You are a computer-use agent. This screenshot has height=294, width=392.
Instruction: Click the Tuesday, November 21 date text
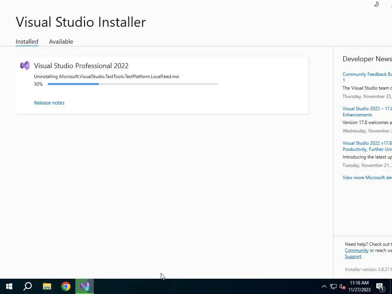coord(367,165)
